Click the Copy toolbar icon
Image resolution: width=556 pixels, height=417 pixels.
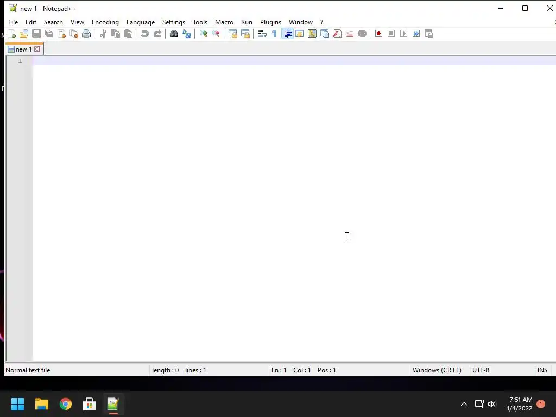tap(116, 34)
